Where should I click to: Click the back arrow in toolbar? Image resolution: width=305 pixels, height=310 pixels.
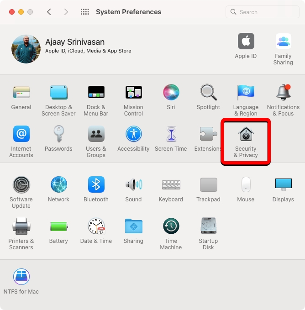49,12
